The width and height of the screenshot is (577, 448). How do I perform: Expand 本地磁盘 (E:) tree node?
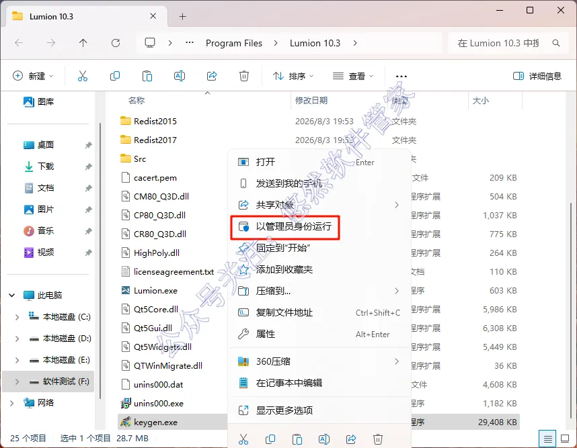tap(17, 360)
